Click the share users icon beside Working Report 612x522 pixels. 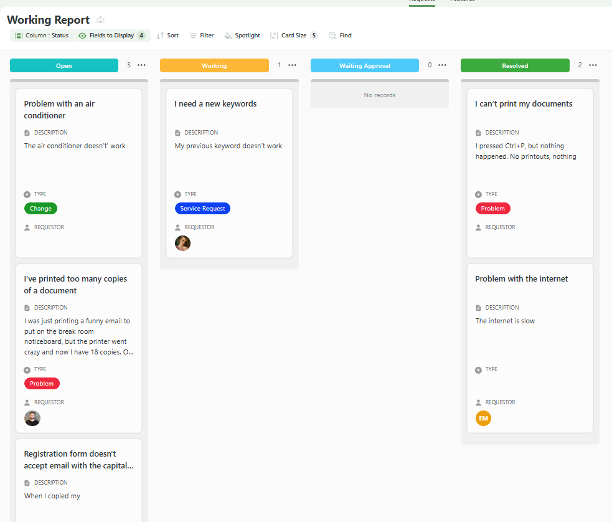pyautogui.click(x=100, y=21)
